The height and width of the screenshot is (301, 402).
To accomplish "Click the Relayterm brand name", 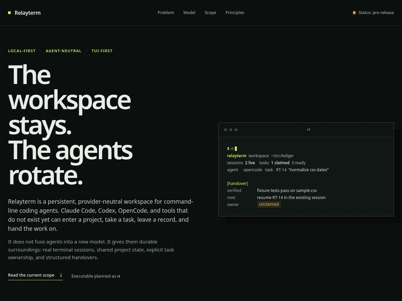I will click(27, 13).
